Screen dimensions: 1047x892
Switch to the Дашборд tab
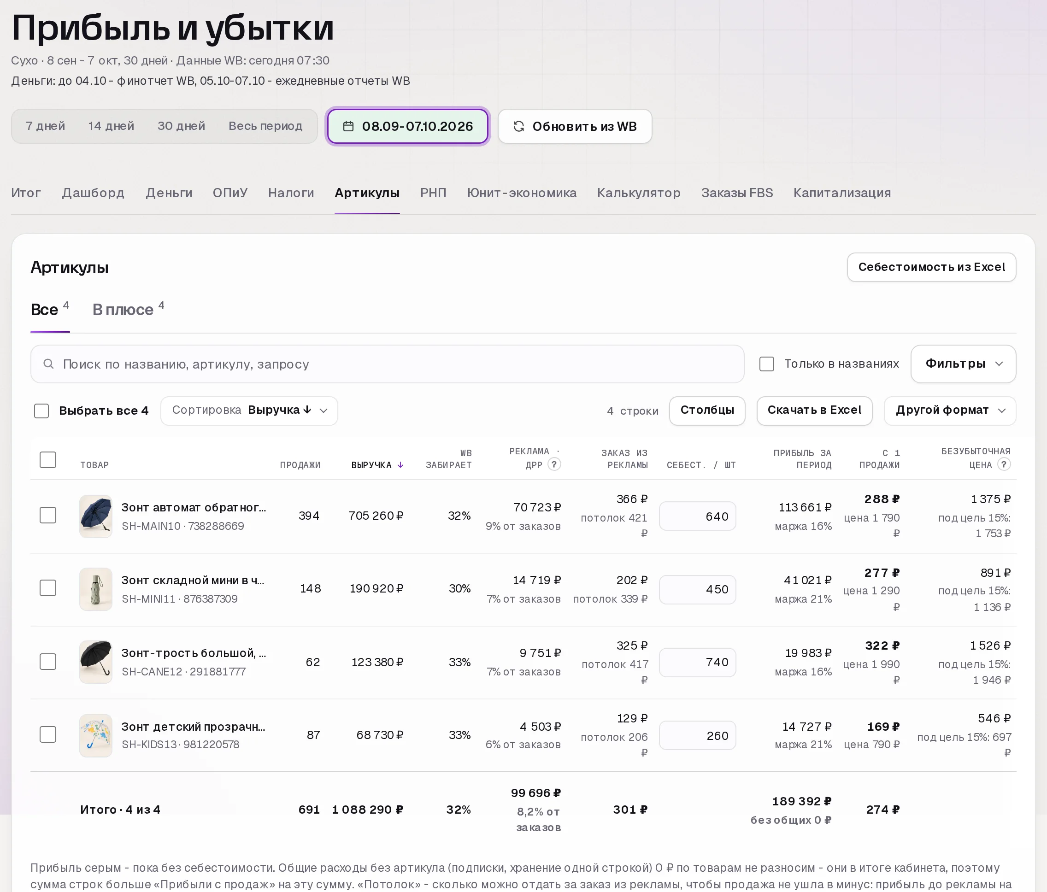coord(93,193)
